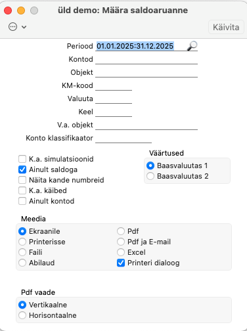Check the Ainult kontod box
The width and height of the screenshot is (247, 331).
coord(22,201)
